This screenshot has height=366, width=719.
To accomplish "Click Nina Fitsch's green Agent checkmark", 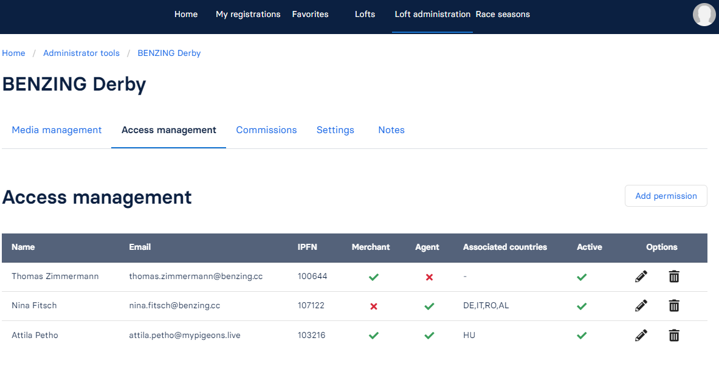I will tap(429, 306).
